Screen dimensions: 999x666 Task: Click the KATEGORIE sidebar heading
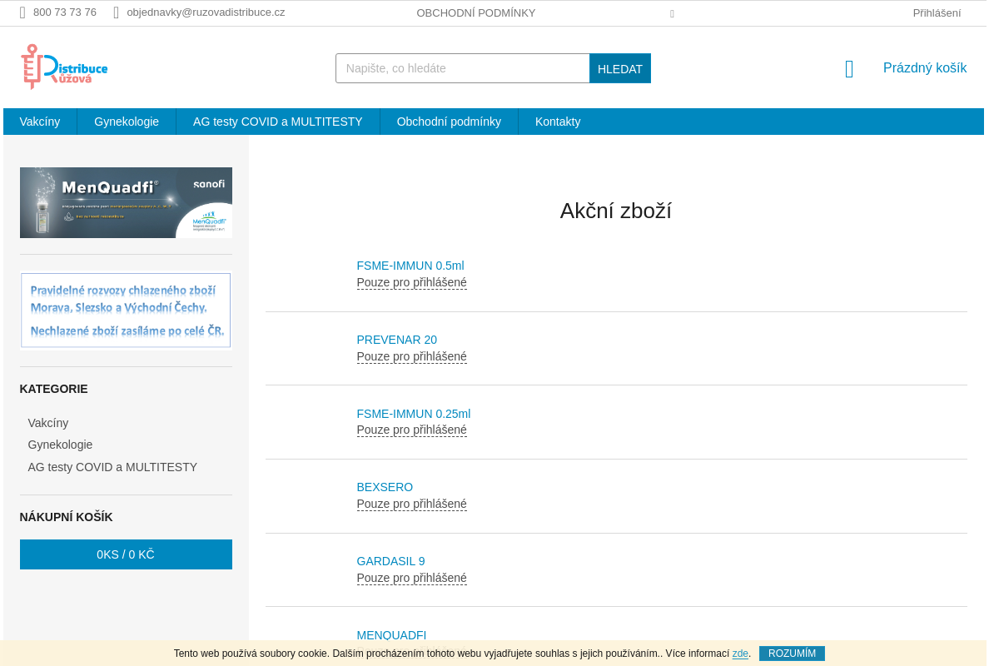(53, 389)
